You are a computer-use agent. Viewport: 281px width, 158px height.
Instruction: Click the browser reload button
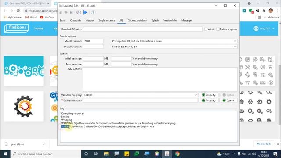click(18, 11)
